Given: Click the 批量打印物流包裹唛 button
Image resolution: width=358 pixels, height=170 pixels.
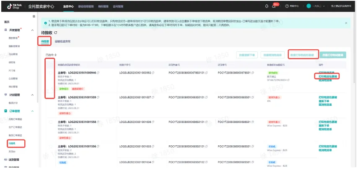Looking at the screenshot, I should pyautogui.click(x=302, y=55).
